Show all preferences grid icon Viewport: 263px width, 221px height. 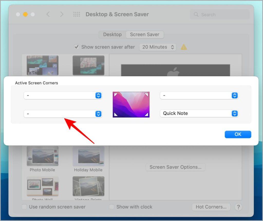77,14
